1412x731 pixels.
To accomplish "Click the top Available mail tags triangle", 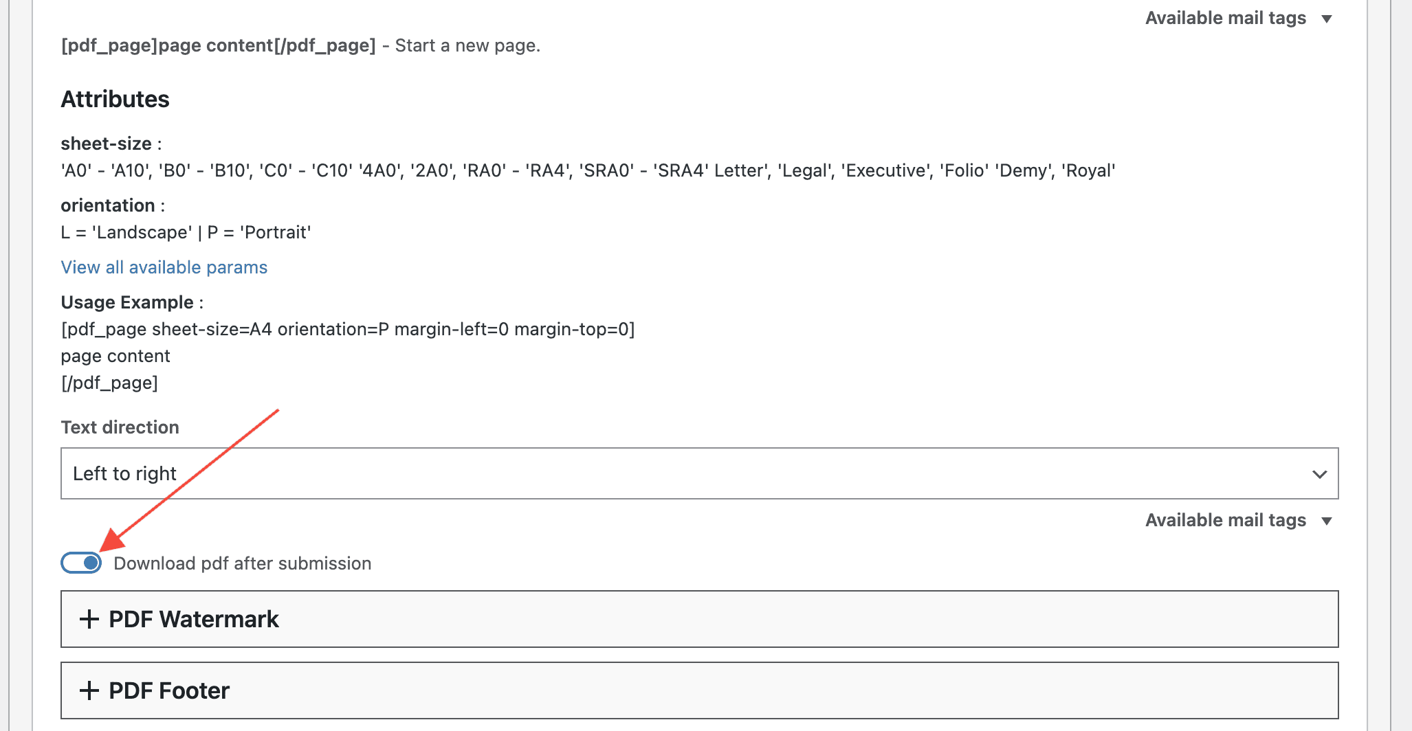I will 1327,19.
